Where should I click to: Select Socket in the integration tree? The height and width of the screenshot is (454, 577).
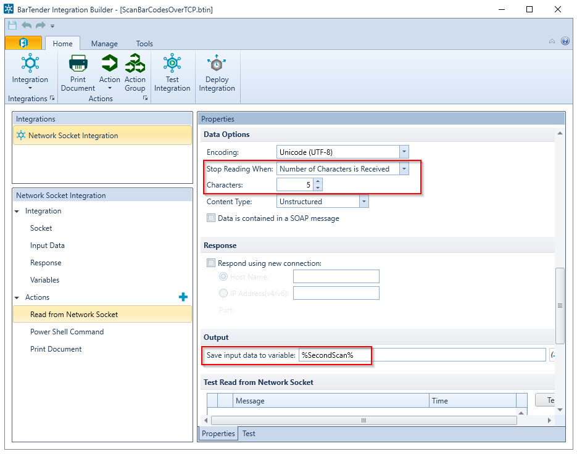(41, 228)
